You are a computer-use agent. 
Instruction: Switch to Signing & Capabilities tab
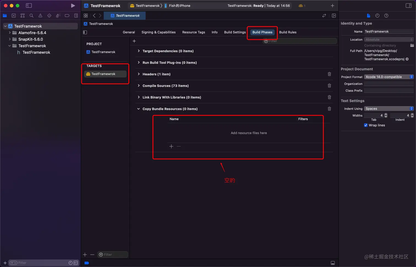(158, 32)
